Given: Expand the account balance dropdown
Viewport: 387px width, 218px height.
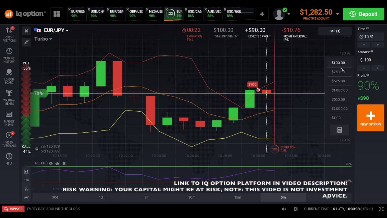Looking at the screenshot, I should [x=337, y=14].
